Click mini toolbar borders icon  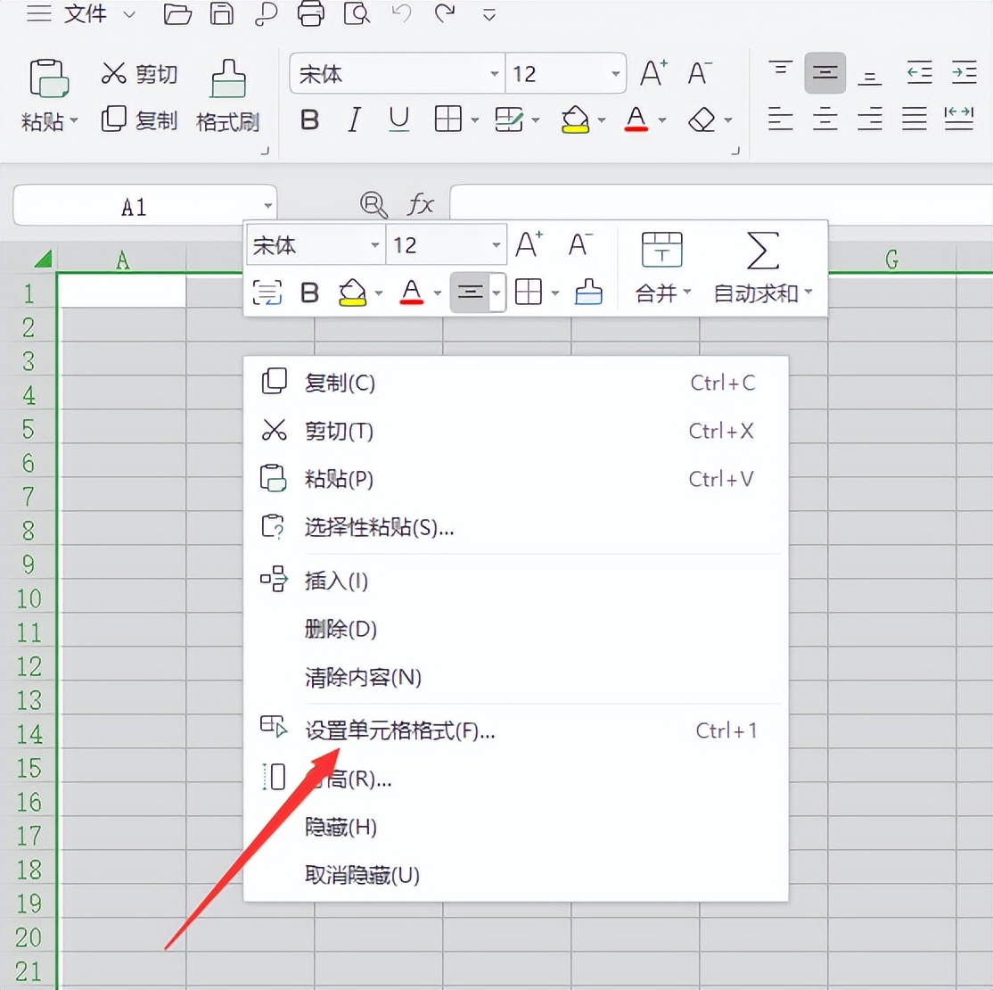tap(529, 293)
